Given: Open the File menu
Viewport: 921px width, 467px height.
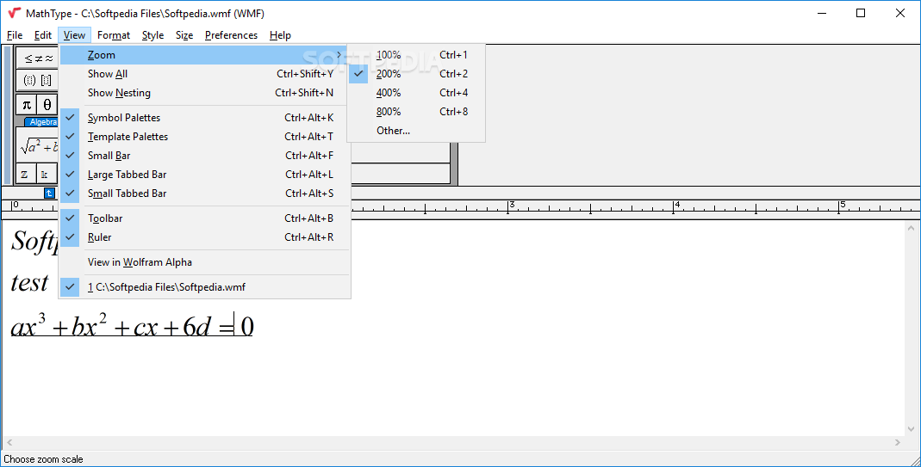Looking at the screenshot, I should pos(15,35).
